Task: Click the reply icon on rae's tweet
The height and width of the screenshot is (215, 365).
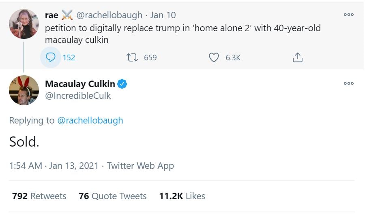Action: [51, 57]
